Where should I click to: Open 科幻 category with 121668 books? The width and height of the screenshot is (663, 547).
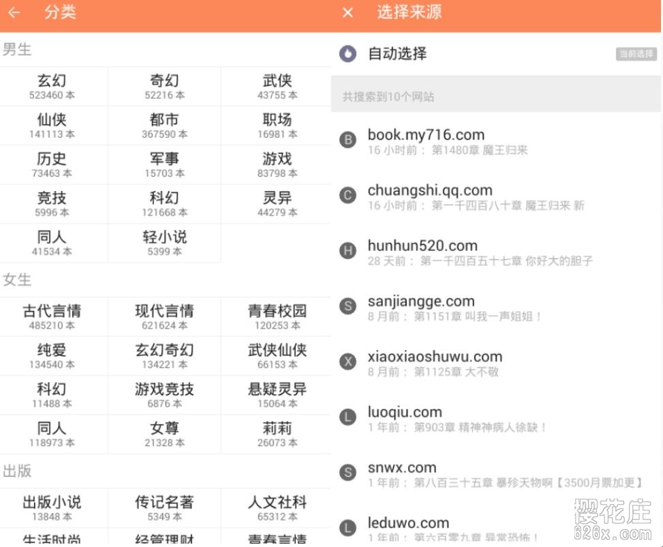coord(164,204)
